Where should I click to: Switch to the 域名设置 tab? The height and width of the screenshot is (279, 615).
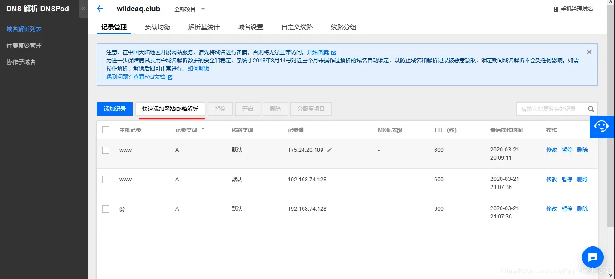(x=250, y=27)
